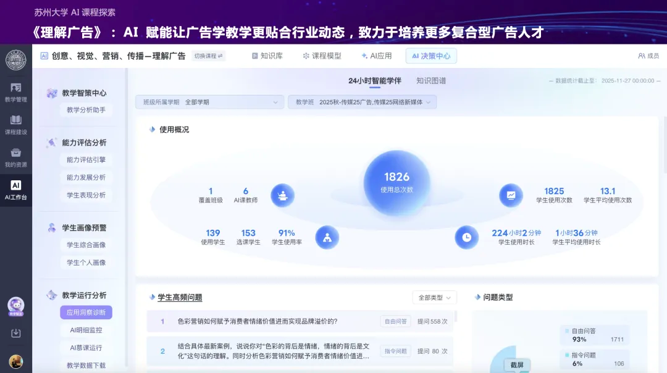Click the robot assistant icon in sidebar

[x=16, y=305]
